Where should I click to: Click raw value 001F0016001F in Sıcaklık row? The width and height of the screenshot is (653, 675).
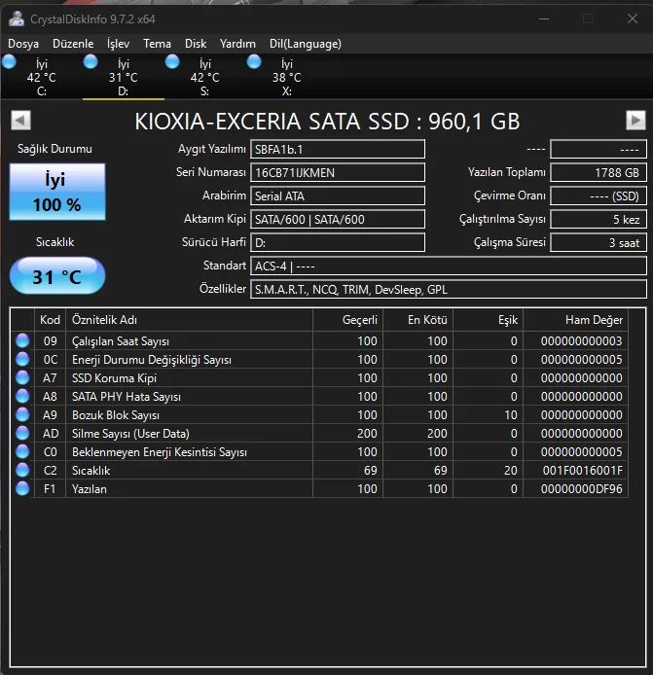582,471
